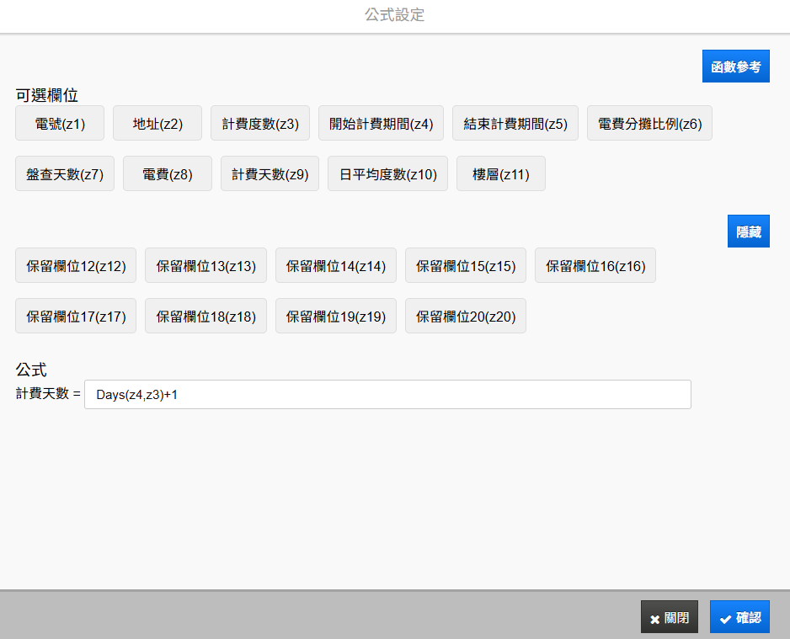Screen dimensions: 790x639
Task: Choose the 樓層(z11) field
Action: [x=501, y=174]
